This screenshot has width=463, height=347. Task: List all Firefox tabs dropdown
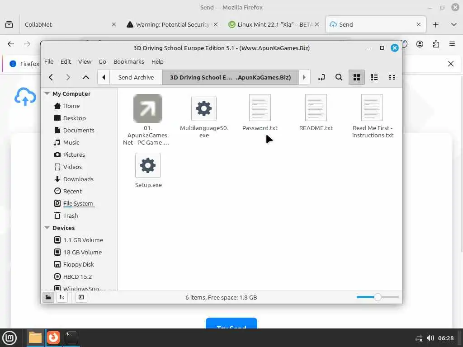(454, 24)
